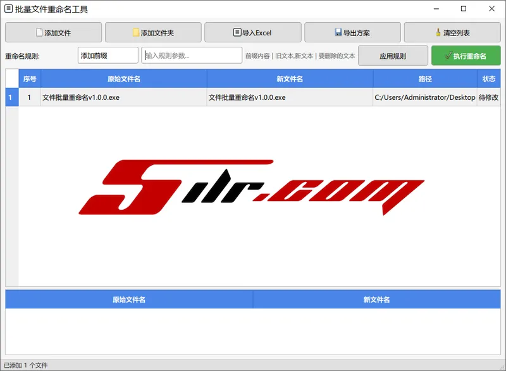Image resolution: width=506 pixels, height=371 pixels.
Task: Select row 1 via its blue row header
Action: pyautogui.click(x=12, y=97)
